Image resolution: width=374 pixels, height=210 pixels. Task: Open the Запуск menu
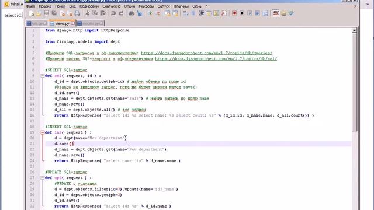[x=164, y=6]
